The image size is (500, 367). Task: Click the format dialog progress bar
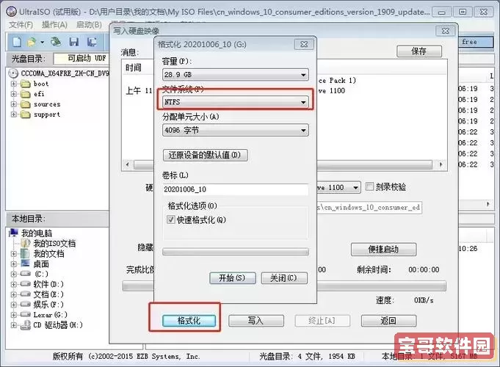tap(236, 252)
